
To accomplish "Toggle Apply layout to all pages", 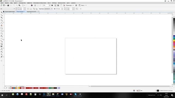I will 34,9.
